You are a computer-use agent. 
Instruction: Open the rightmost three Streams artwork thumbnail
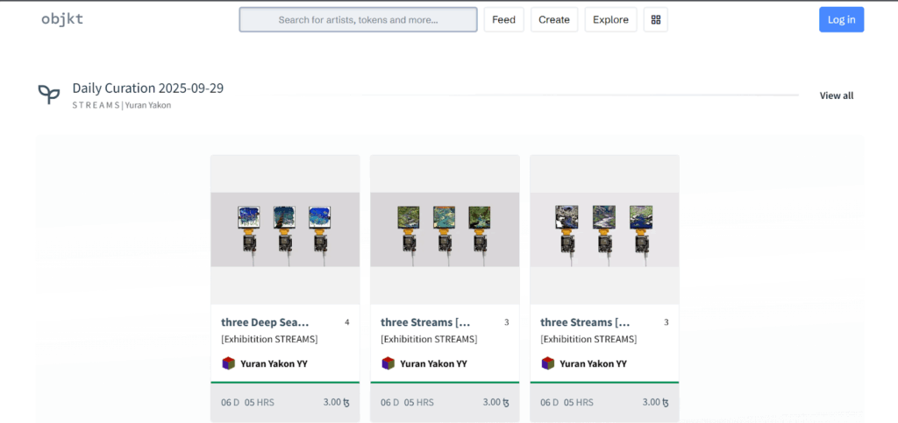604,229
